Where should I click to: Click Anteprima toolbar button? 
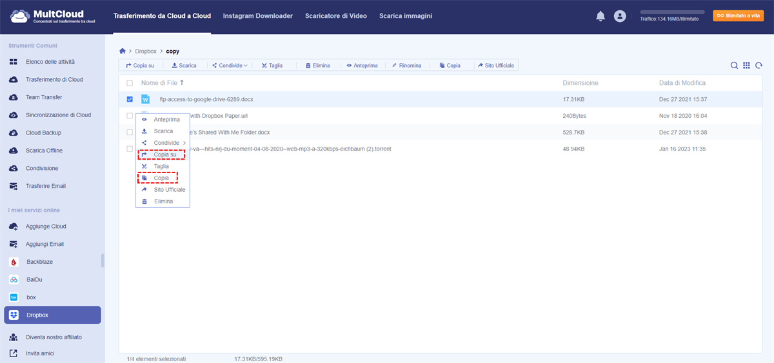(x=361, y=66)
